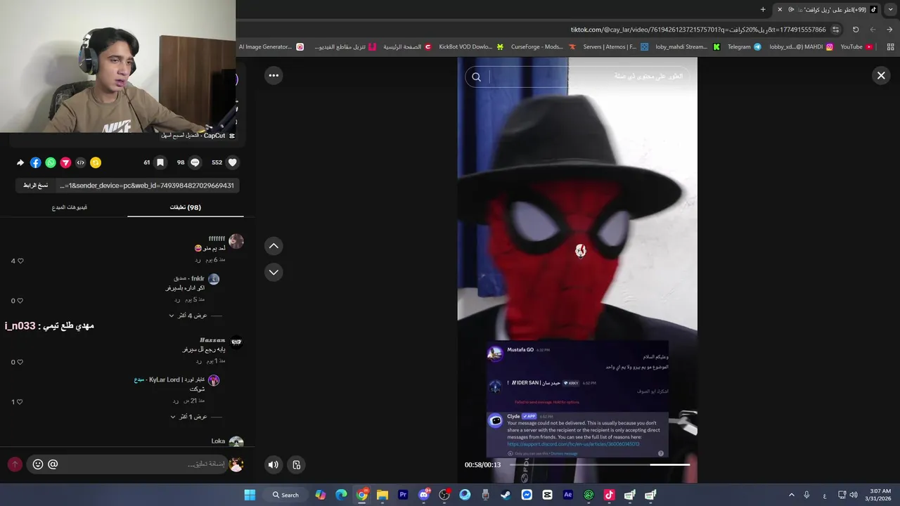Save the video with the bookmark icon
The height and width of the screenshot is (506, 900).
pyautogui.click(x=160, y=162)
